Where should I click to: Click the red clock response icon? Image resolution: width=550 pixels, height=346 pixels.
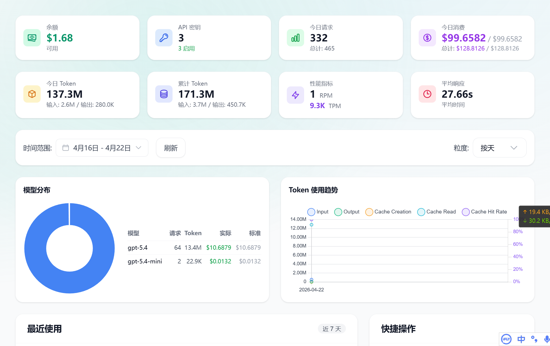(427, 94)
